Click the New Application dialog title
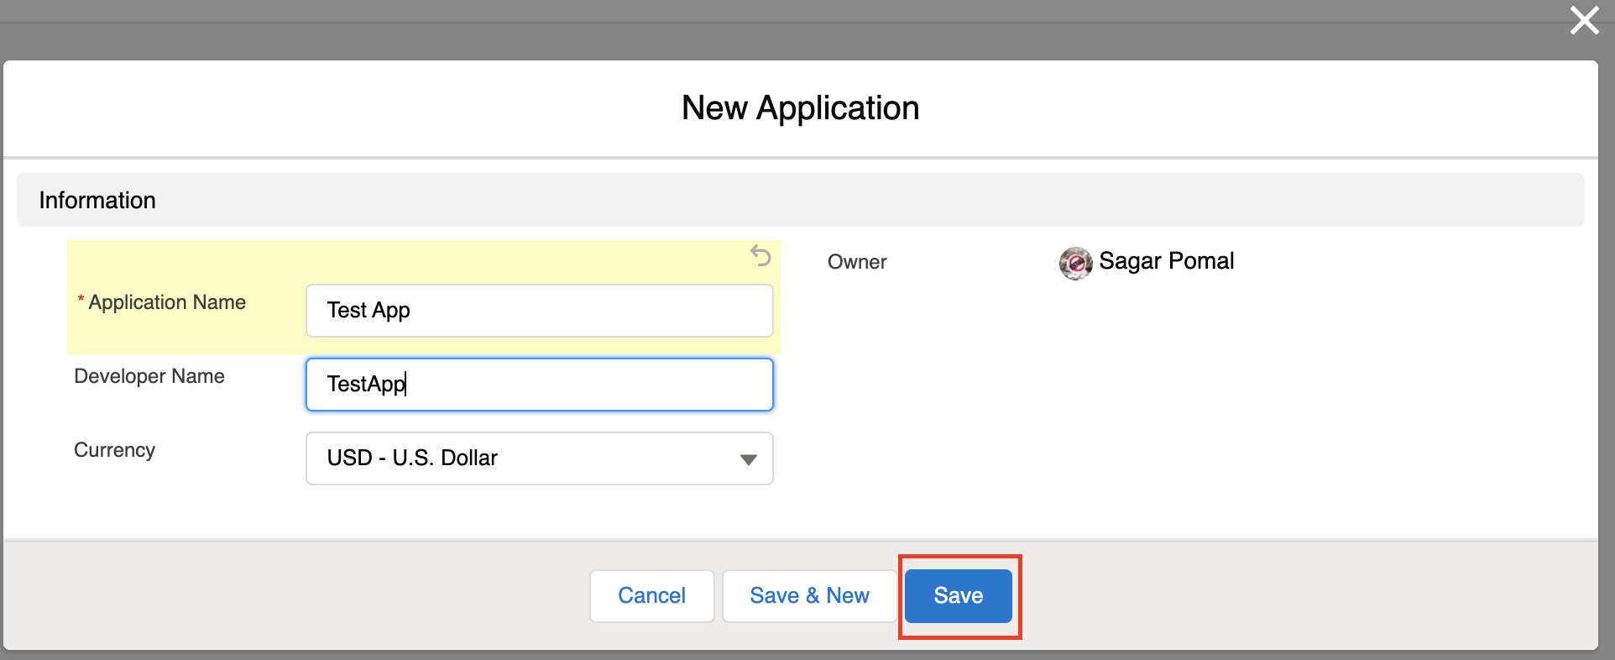Viewport: 1615px width, 660px height. click(x=800, y=108)
